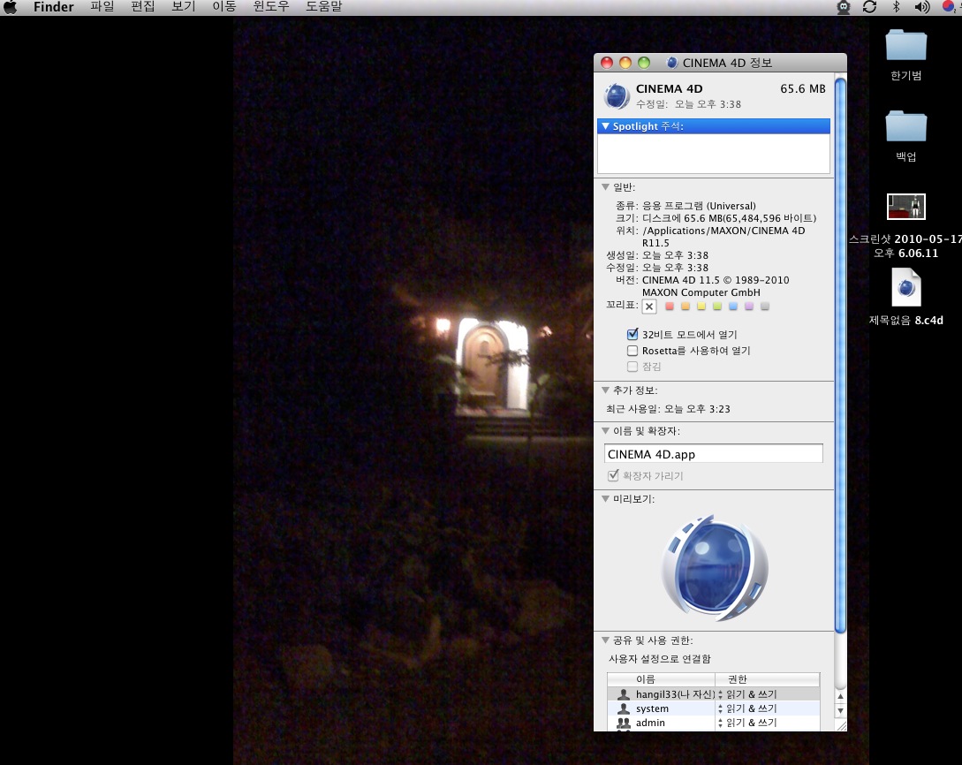Clear label with the X button
The width and height of the screenshot is (962, 765).
pyautogui.click(x=649, y=307)
